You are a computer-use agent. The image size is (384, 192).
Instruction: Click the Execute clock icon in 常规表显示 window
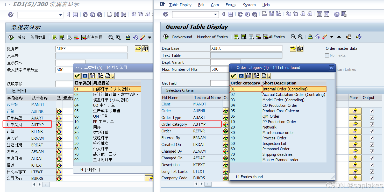pyautogui.click(x=11, y=37)
